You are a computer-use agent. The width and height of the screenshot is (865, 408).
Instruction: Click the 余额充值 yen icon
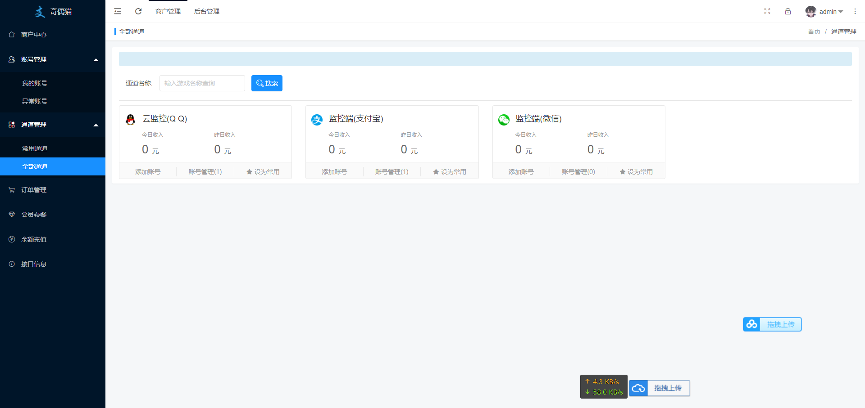coord(12,239)
